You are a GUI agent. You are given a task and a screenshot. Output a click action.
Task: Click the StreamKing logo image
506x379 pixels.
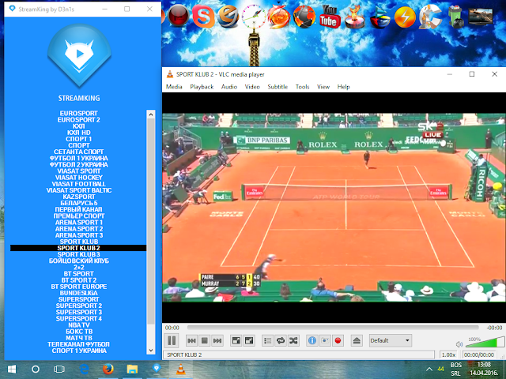79,55
